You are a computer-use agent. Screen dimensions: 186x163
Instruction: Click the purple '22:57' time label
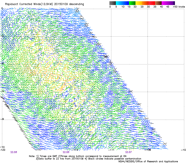pos(128,152)
